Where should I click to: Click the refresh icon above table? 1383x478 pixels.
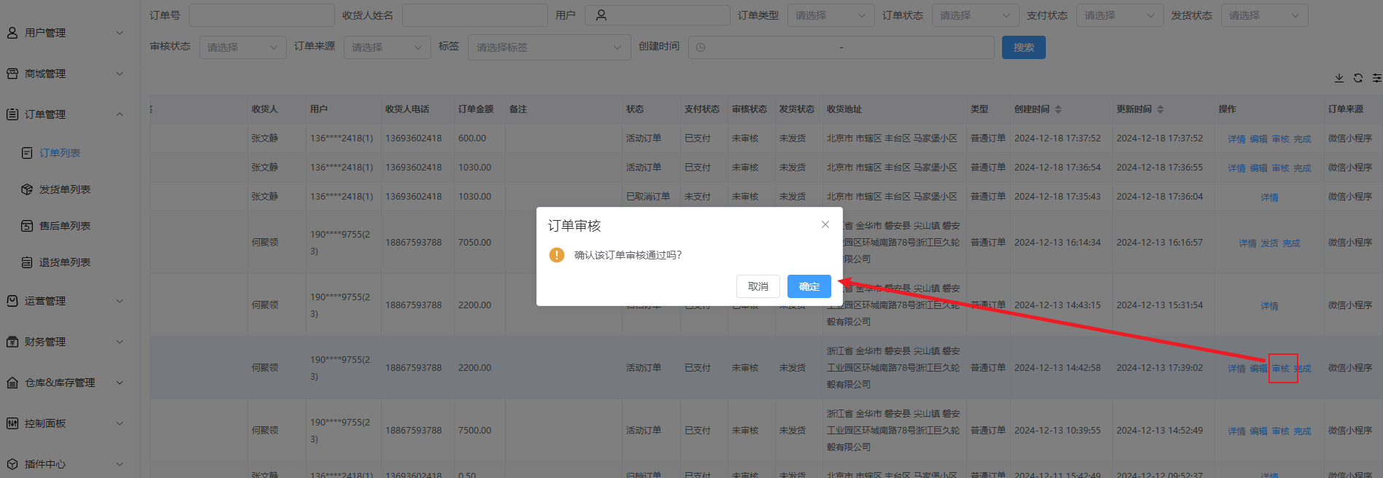(x=1358, y=78)
